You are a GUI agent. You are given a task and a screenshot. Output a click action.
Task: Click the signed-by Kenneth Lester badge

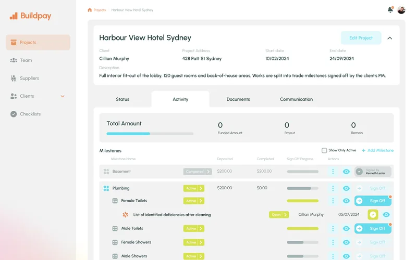373,172
